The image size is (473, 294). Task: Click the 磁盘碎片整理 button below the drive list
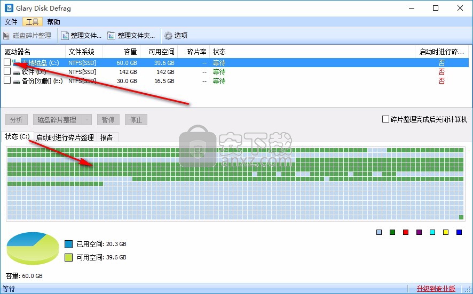(57, 120)
